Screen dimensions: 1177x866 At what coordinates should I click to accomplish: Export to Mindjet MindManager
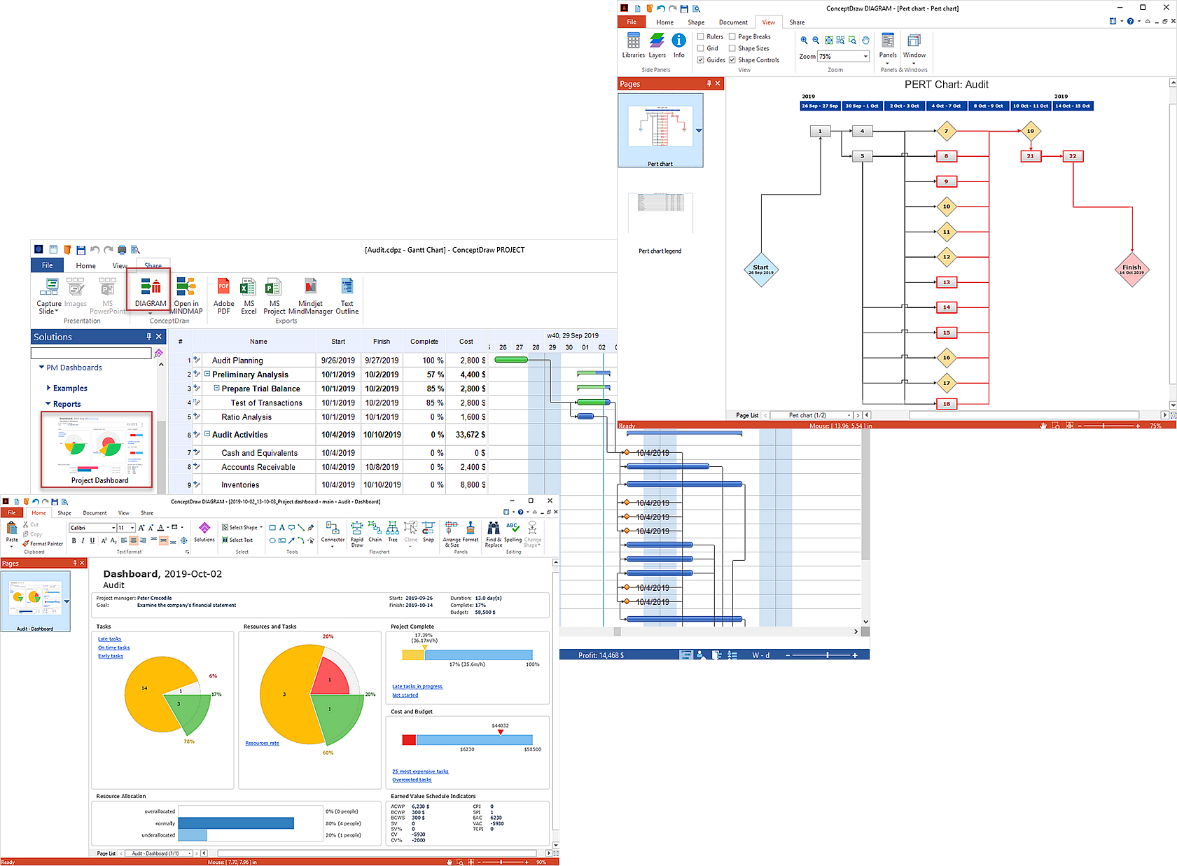[x=310, y=295]
